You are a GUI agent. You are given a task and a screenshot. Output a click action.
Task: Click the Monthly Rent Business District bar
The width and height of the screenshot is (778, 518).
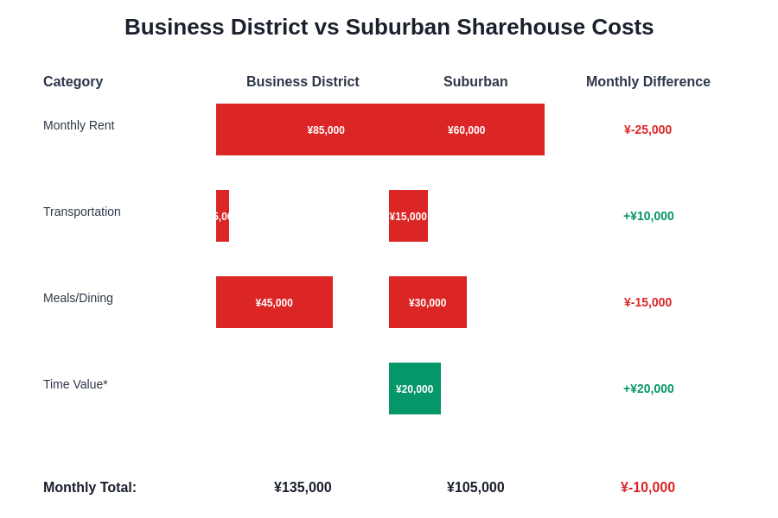326,129
